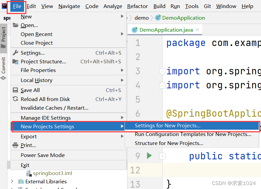Select Open Recent menu entry
The width and height of the screenshot is (261, 189).
coord(68,34)
